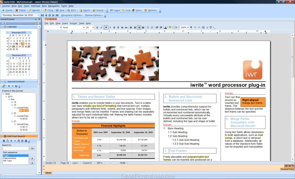Click the yellow highlight color icon

click(x=170, y=28)
